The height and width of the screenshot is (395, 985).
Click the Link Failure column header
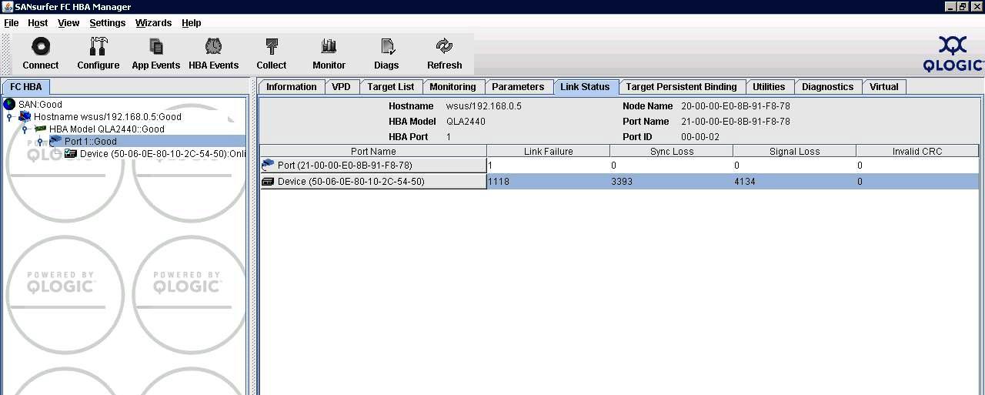coord(548,151)
